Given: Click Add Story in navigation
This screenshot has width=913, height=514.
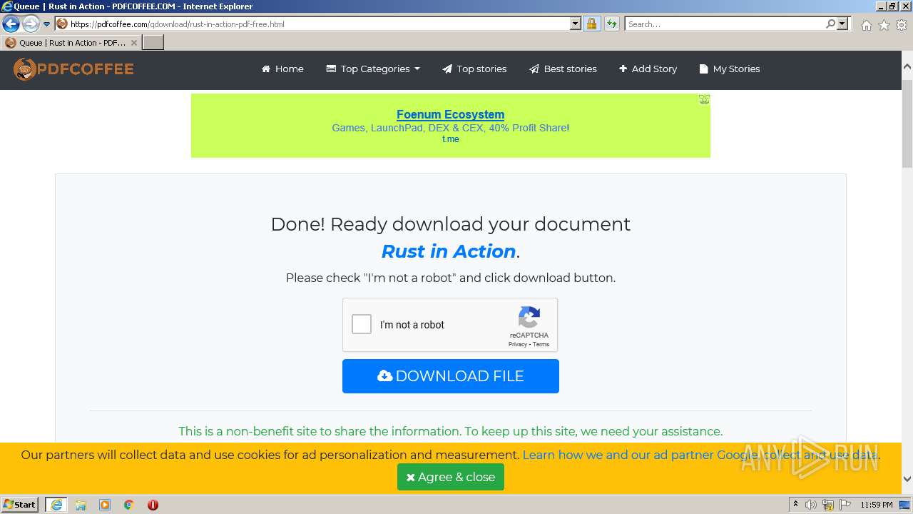Looking at the screenshot, I should 648,69.
